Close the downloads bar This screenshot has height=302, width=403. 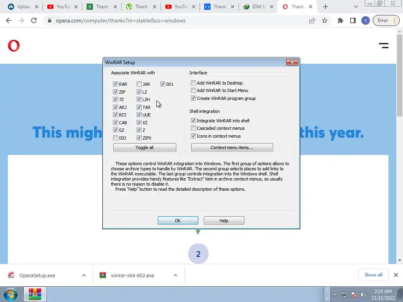(396, 275)
